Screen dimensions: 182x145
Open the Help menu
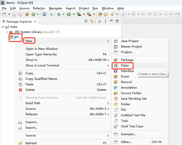pyautogui.click(x=120, y=8)
